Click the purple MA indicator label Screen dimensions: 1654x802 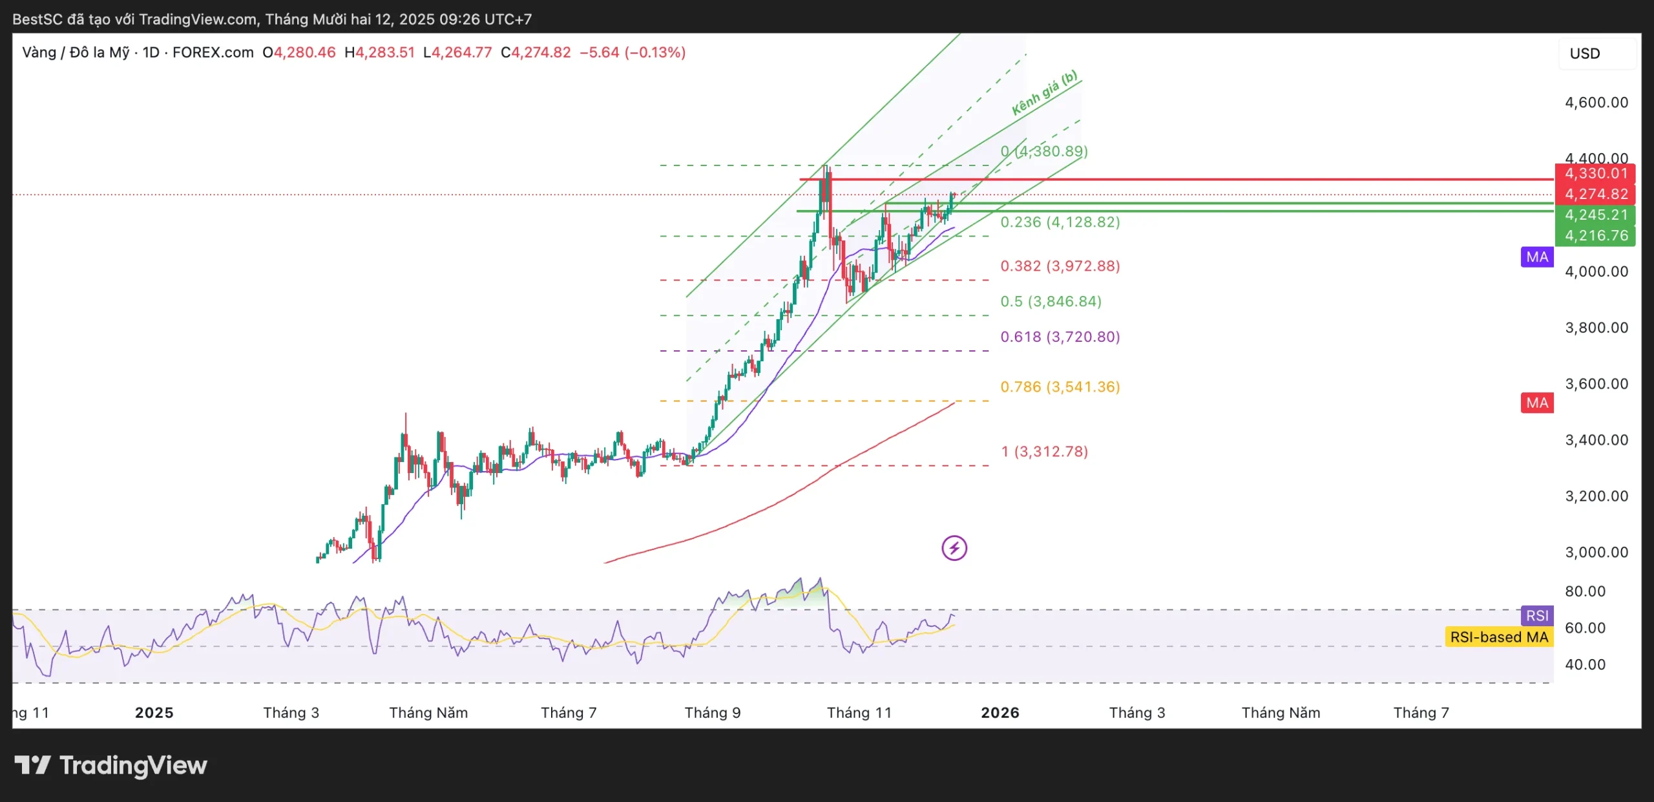coord(1536,257)
